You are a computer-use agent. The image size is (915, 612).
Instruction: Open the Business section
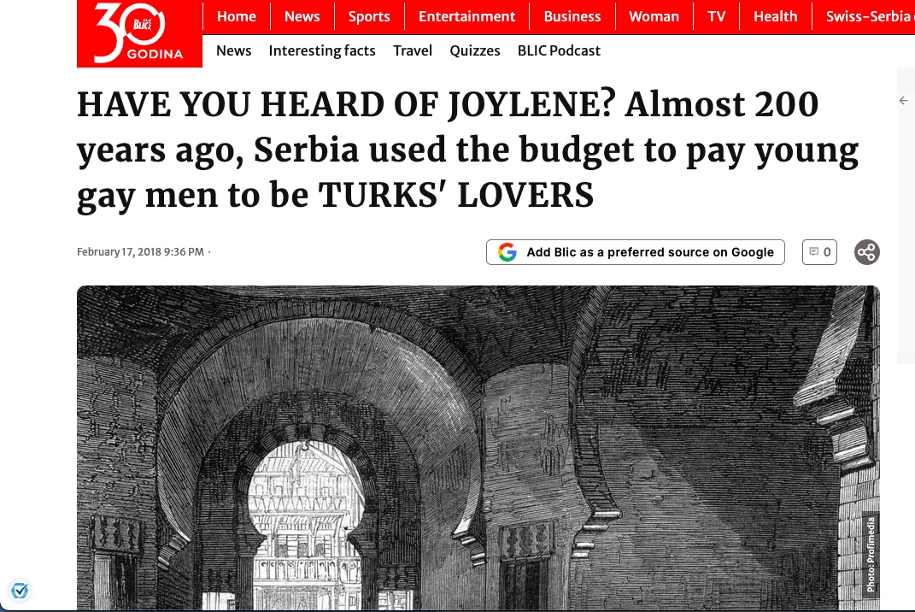pos(572,16)
